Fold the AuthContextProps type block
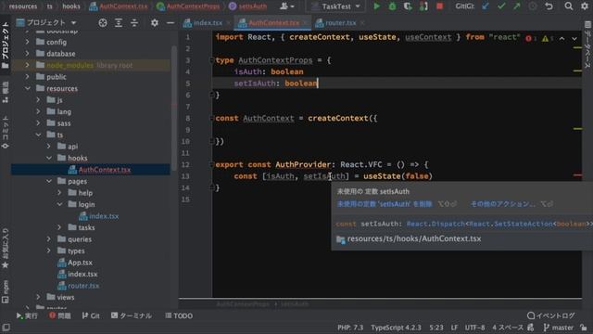The image size is (593, 334). [212, 60]
